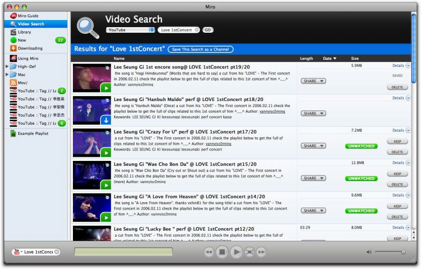Open SHARE menu for Hanbuh Maldo video
Image resolution: width=421 pixels, height=269 pixels.
click(313, 114)
